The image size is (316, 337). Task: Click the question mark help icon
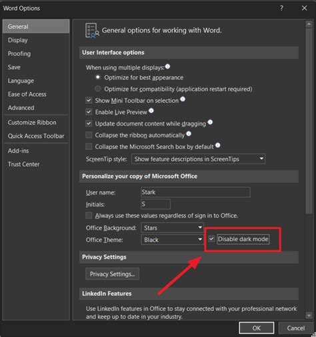pos(281,8)
